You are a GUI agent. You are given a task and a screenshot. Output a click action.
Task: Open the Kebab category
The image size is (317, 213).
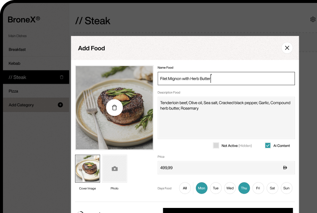(x=14, y=63)
